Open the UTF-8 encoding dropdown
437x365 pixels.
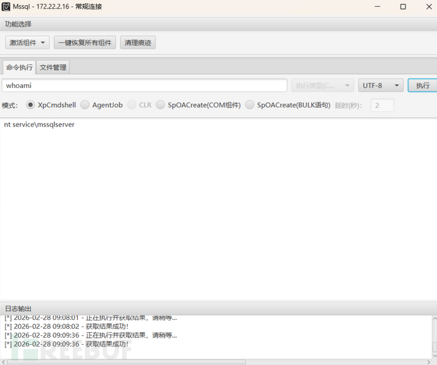(x=381, y=86)
